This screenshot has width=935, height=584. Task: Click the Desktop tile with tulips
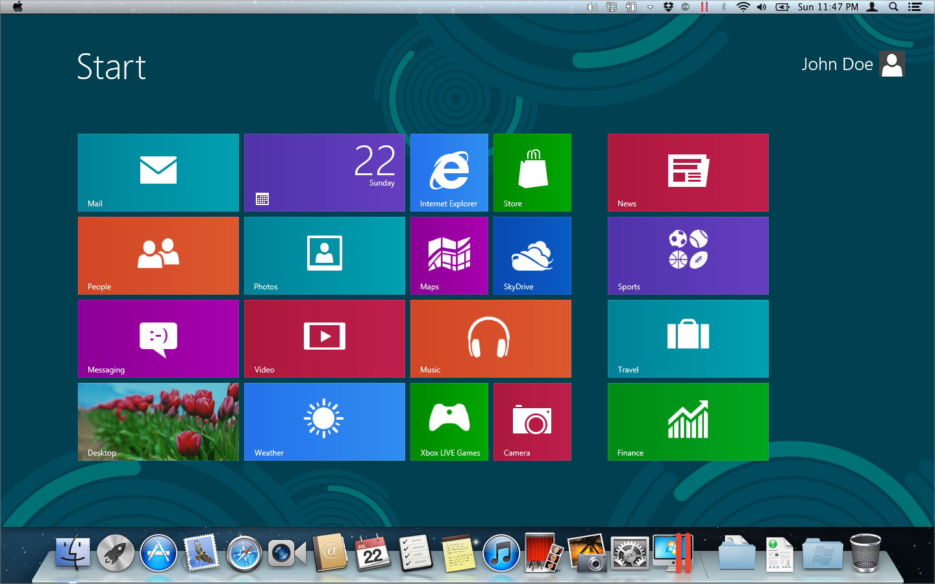[158, 422]
